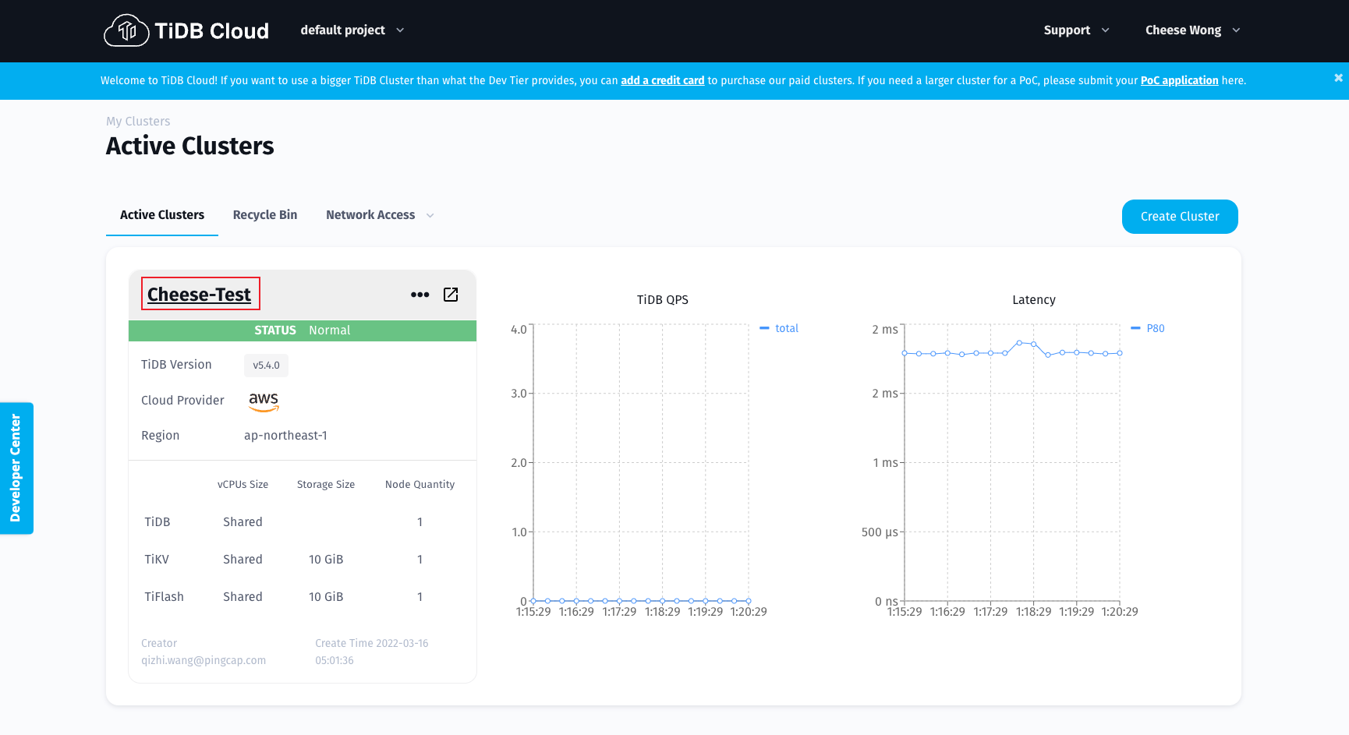Click the TiDB Cloud logo
Viewport: 1349px width, 735px height.
186,30
